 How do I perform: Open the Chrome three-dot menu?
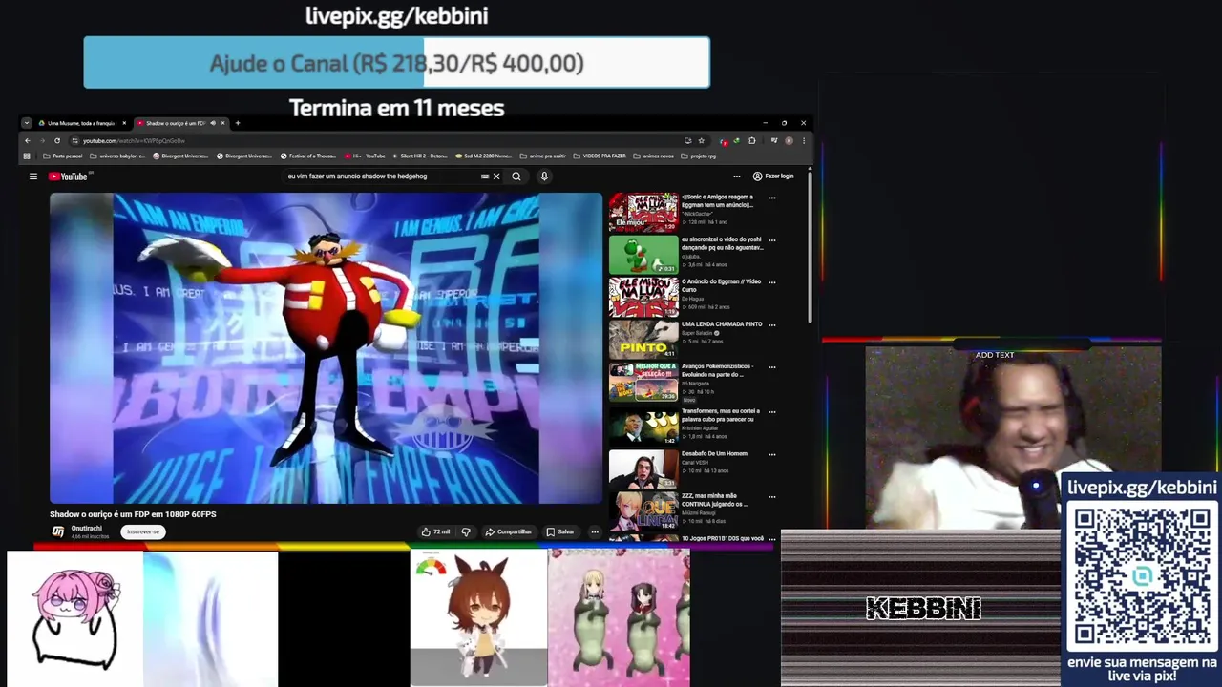(x=803, y=140)
